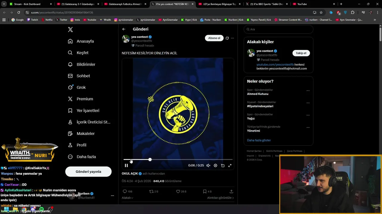Click the Ara search field
This screenshot has height=214, width=382.
pyautogui.click(x=278, y=29)
